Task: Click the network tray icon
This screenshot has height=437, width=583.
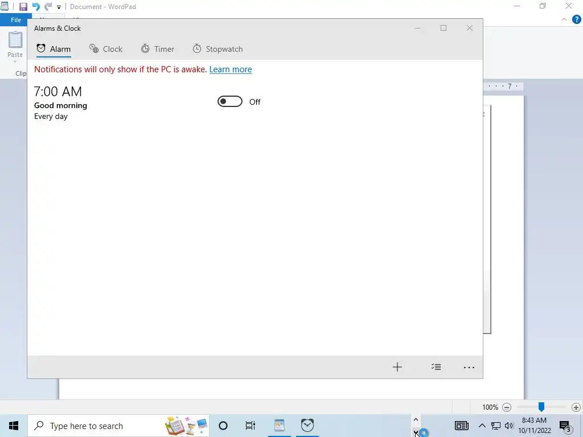Action: (496, 426)
